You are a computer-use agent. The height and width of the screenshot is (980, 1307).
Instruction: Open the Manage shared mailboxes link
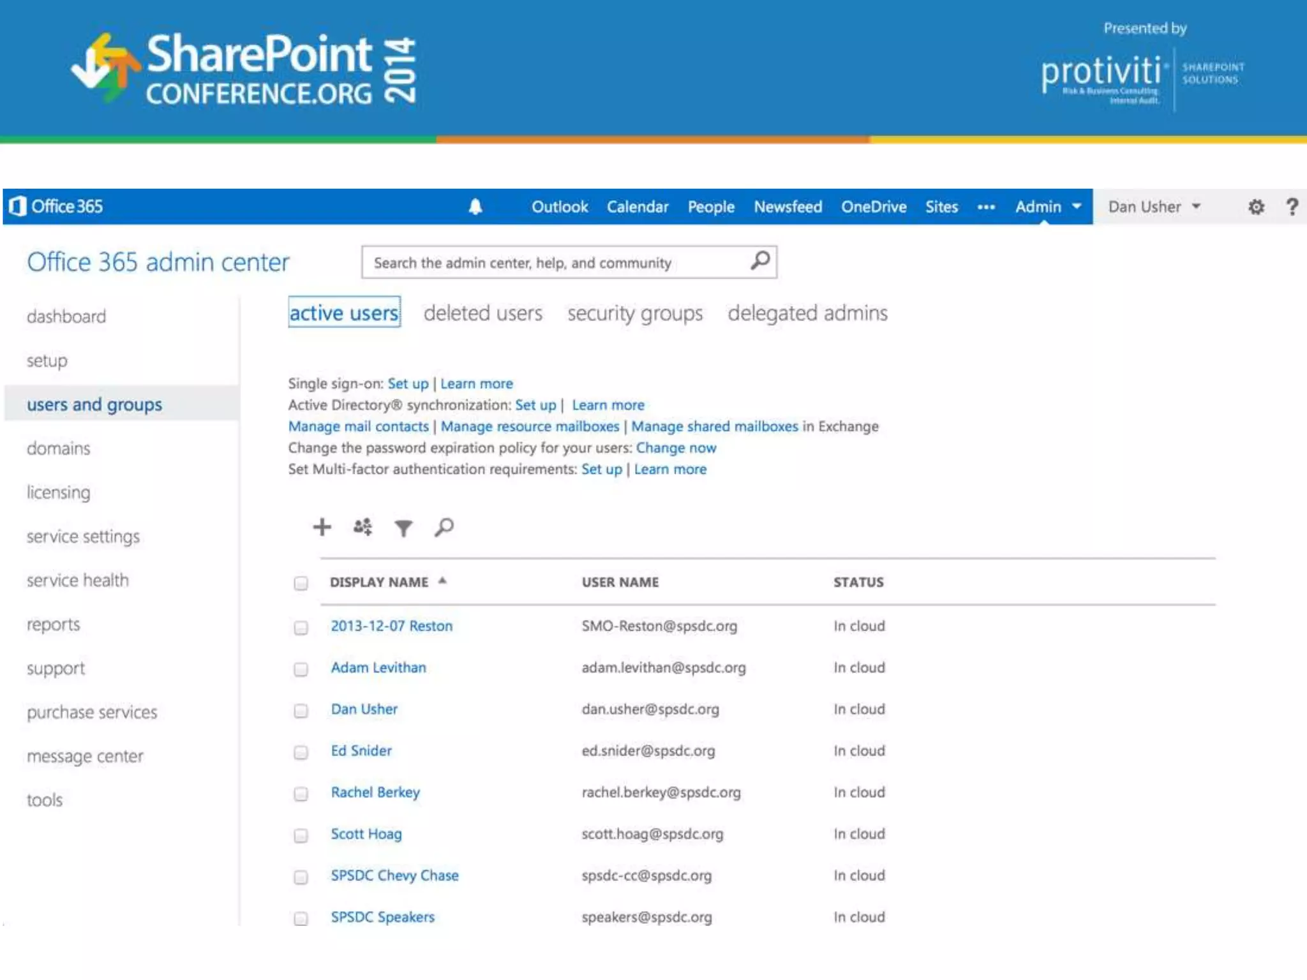pos(714,426)
